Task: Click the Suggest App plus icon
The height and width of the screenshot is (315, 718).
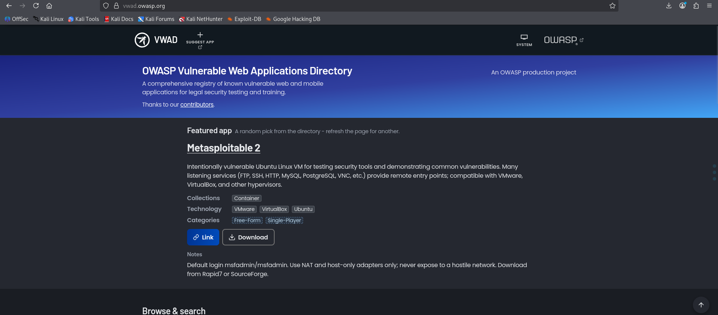Action: pyautogui.click(x=200, y=35)
